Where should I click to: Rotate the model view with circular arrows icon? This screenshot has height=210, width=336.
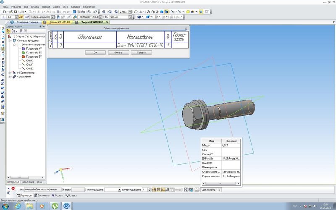click(x=136, y=12)
